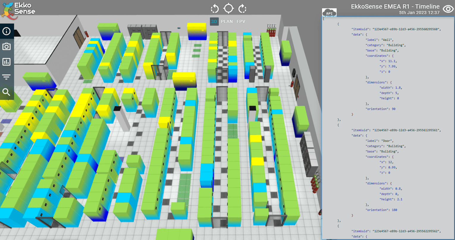
Task: Open the bar chart reports icon
Action: (6, 62)
